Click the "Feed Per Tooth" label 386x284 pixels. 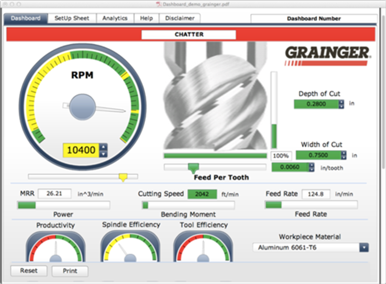pyautogui.click(x=221, y=177)
